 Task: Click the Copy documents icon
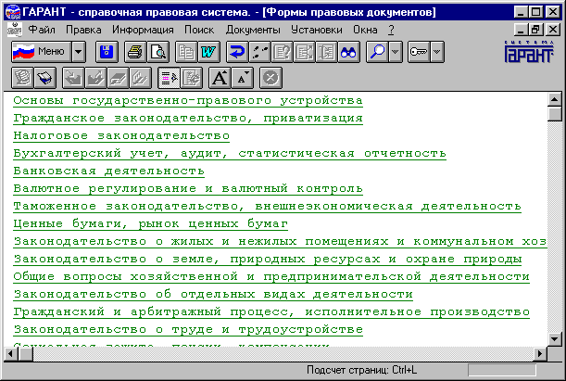186,52
